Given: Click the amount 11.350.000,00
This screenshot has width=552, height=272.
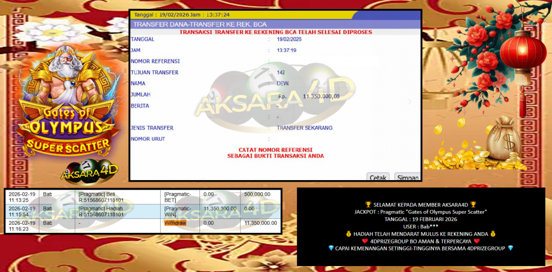Looking at the screenshot, I should coord(321,96).
